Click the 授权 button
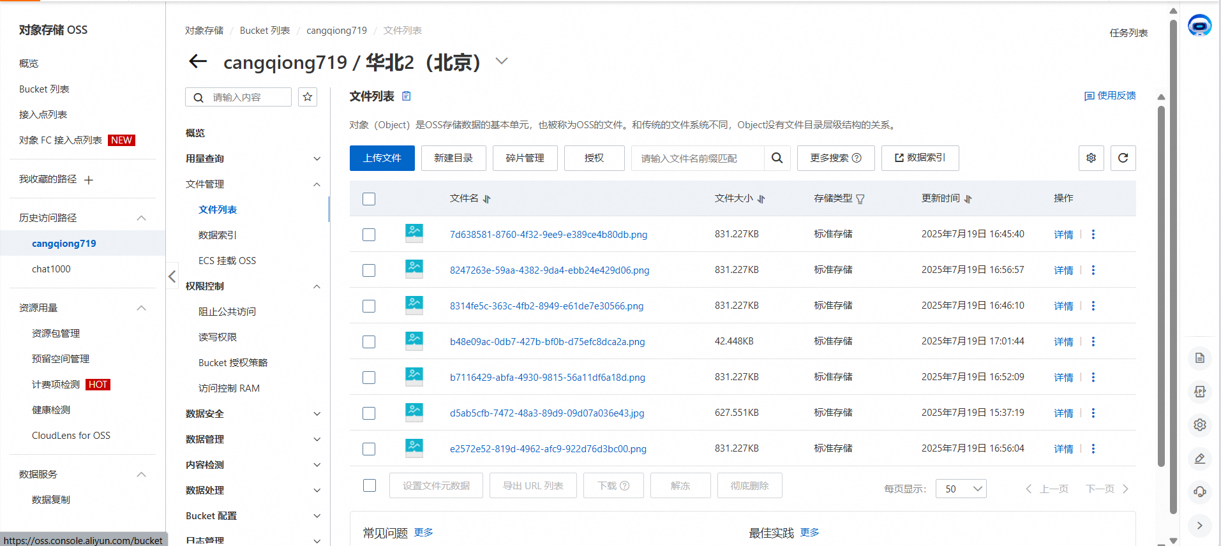The height and width of the screenshot is (546, 1221). coord(594,158)
